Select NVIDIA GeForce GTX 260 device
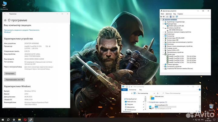Image resolution: width=218 pixels, height=122 pixels. [176, 26]
